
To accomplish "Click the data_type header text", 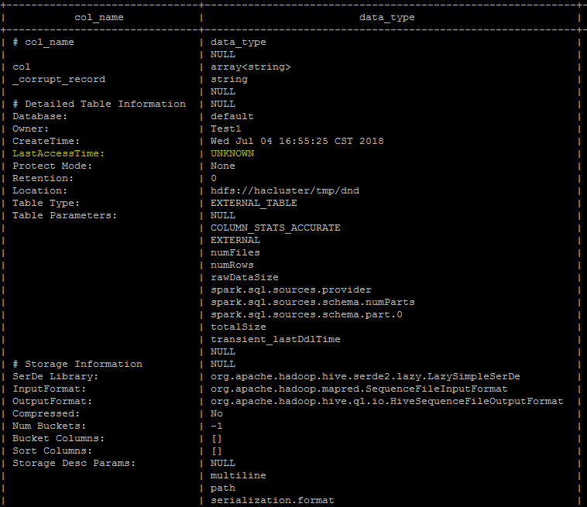I will pyautogui.click(x=387, y=18).
